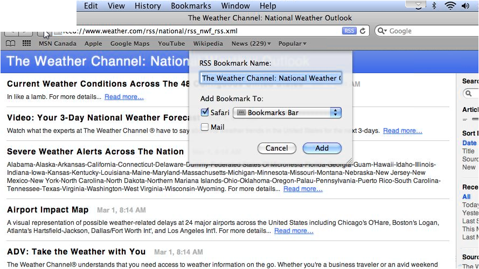
Task: Open the History menu
Action: point(148,6)
